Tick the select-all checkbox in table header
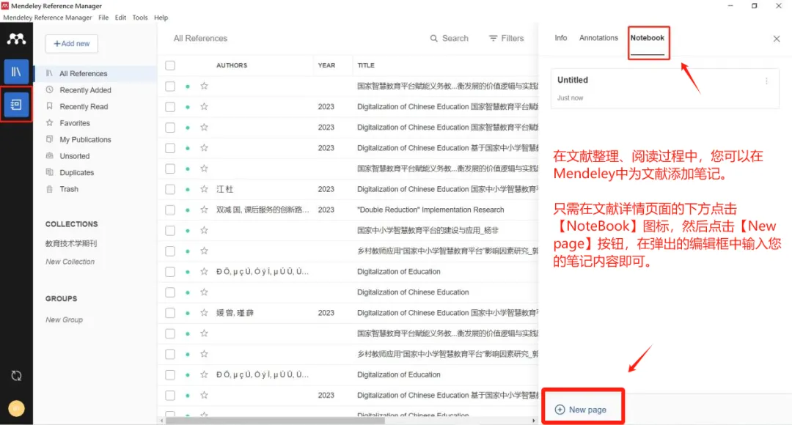Screen dimensions: 792x425 (x=170, y=66)
